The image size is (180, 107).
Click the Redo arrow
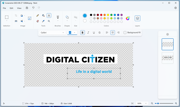click(x=39, y=8)
